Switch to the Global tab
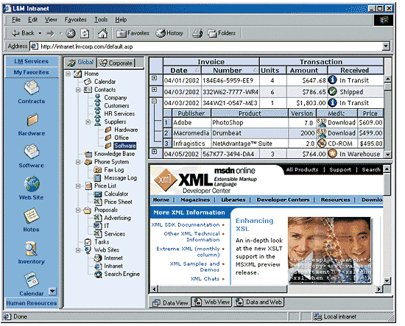Viewport: 405px width, 326px height. point(80,63)
